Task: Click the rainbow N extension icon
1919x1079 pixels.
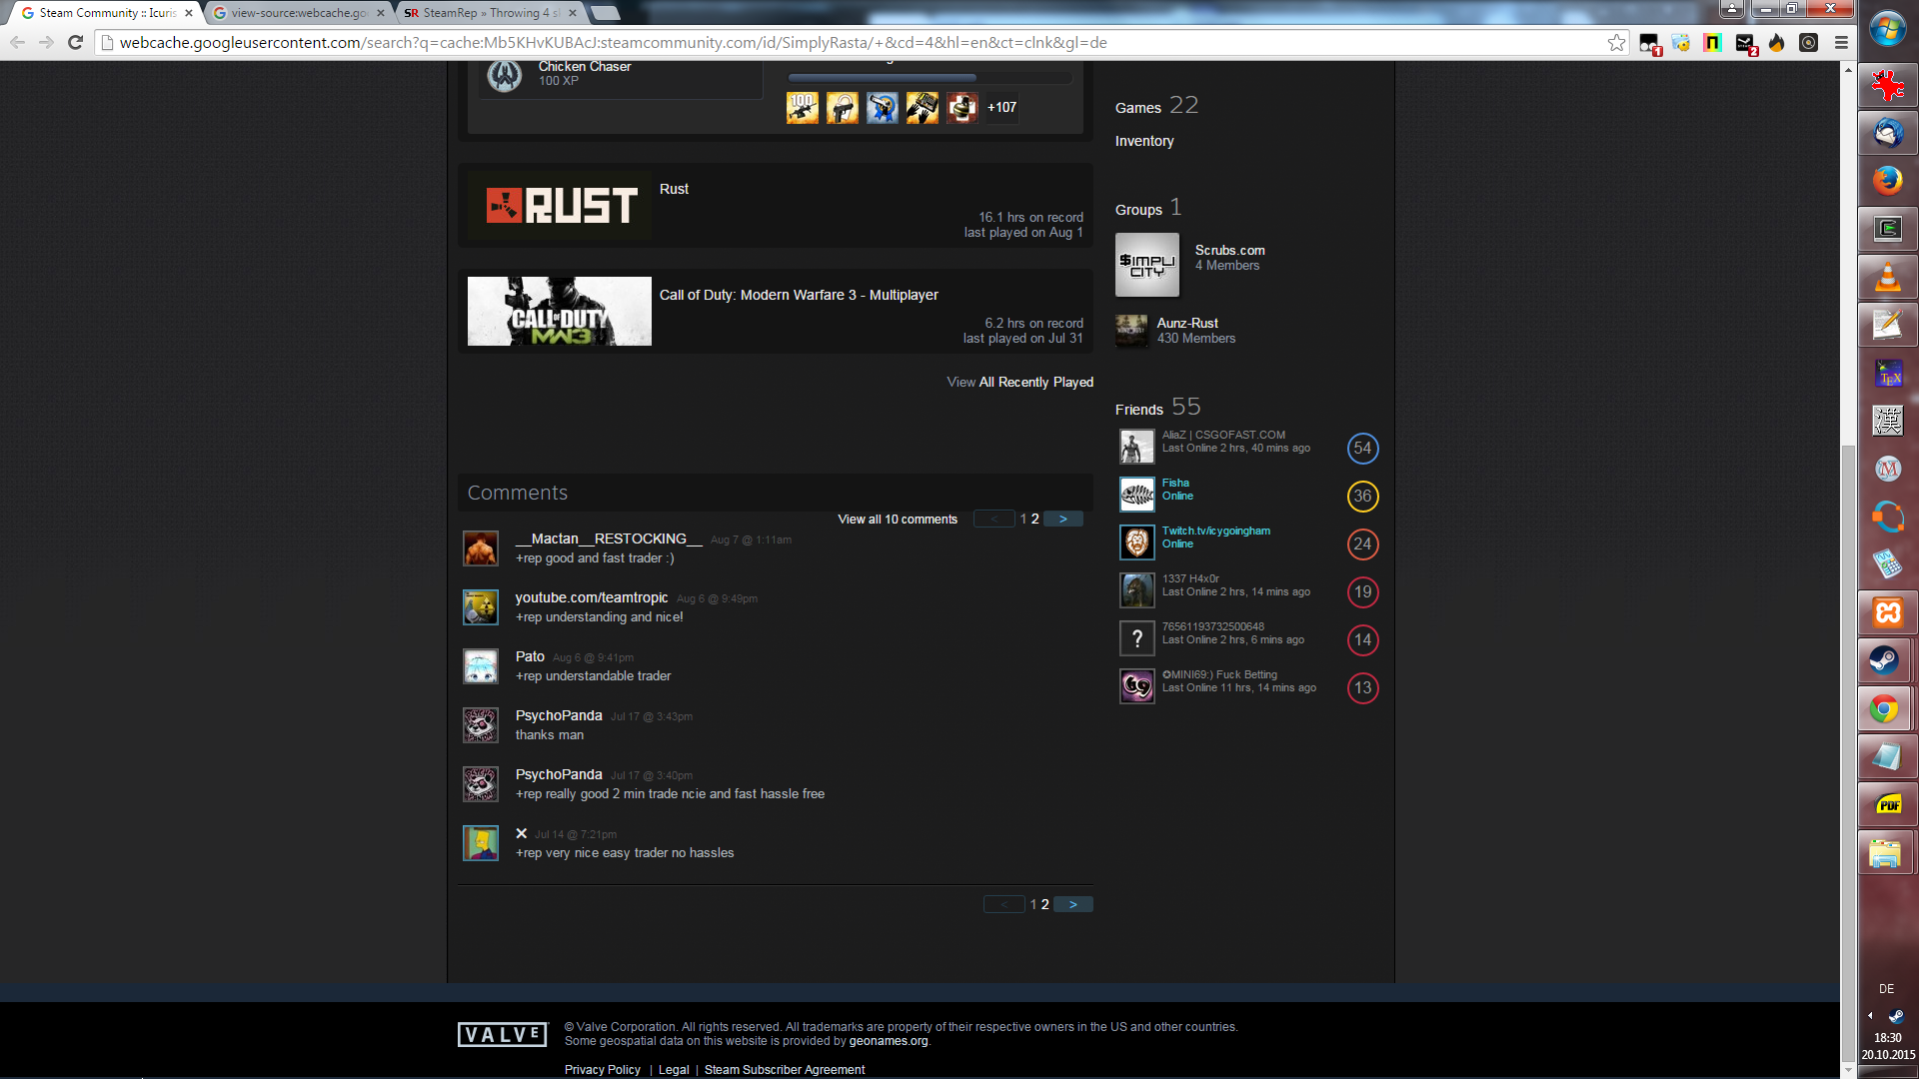Action: pyautogui.click(x=1713, y=43)
